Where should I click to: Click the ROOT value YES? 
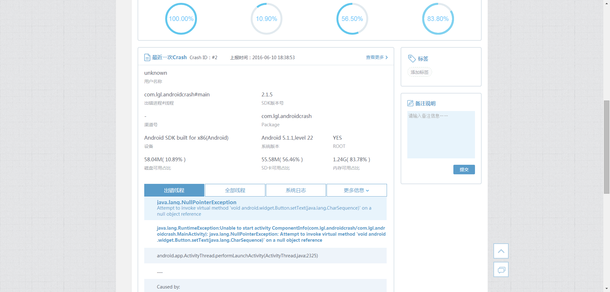click(337, 138)
